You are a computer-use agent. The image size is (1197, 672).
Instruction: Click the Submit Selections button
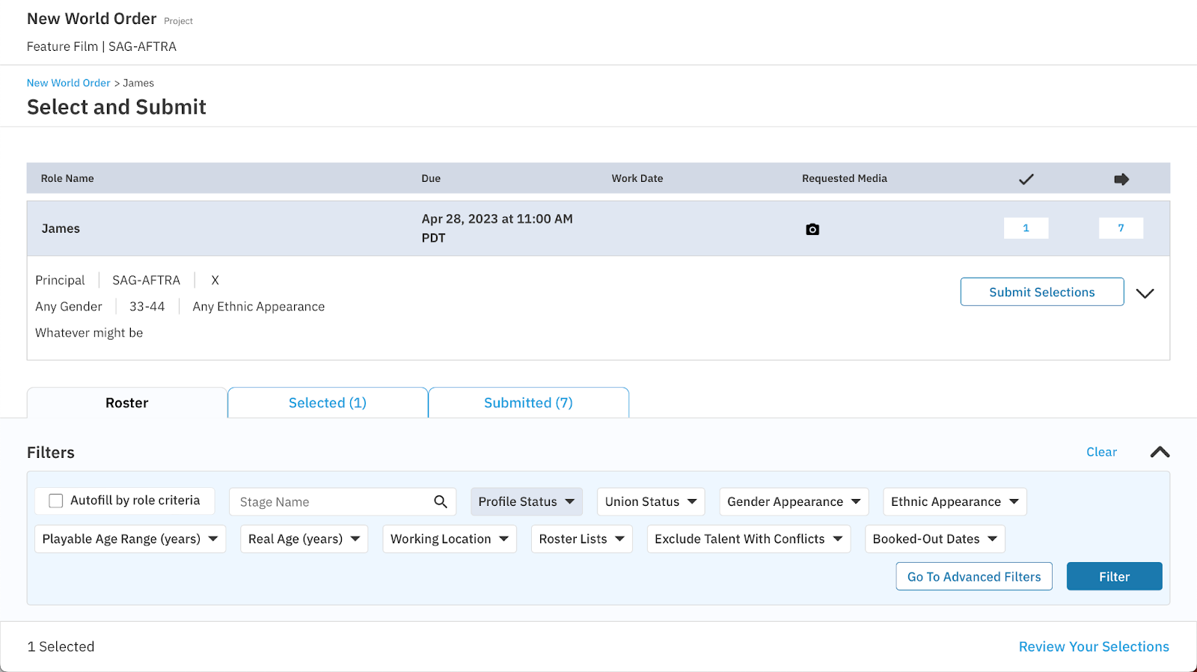[x=1041, y=292]
